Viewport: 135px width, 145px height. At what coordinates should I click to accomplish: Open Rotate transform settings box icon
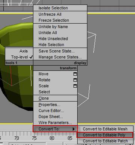point(75,80)
